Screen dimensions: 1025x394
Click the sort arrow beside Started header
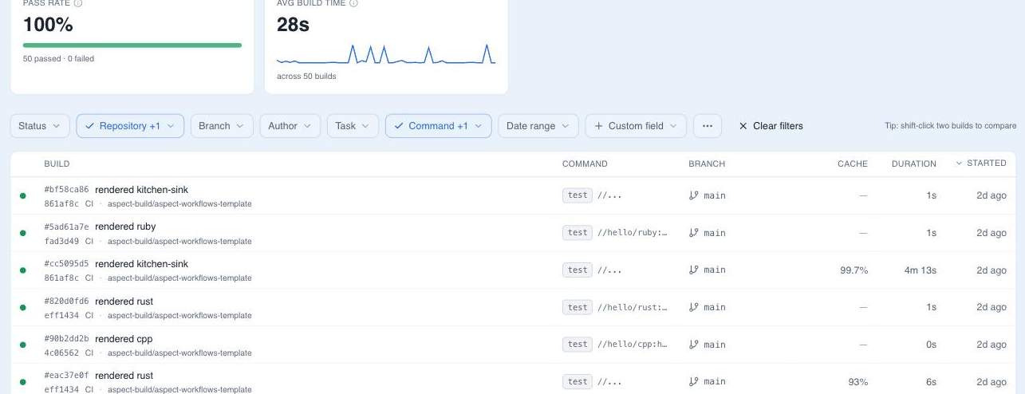959,163
